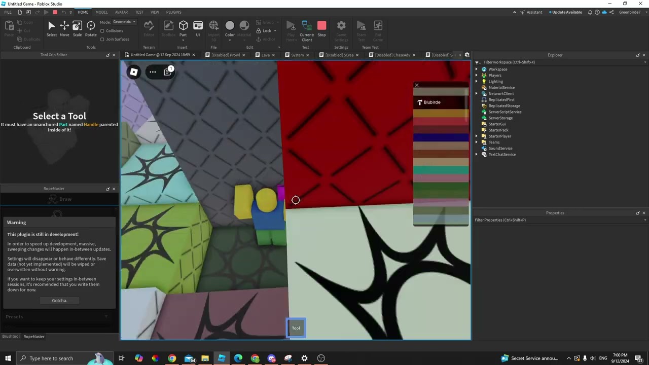Click the Lock tool

coord(267,31)
